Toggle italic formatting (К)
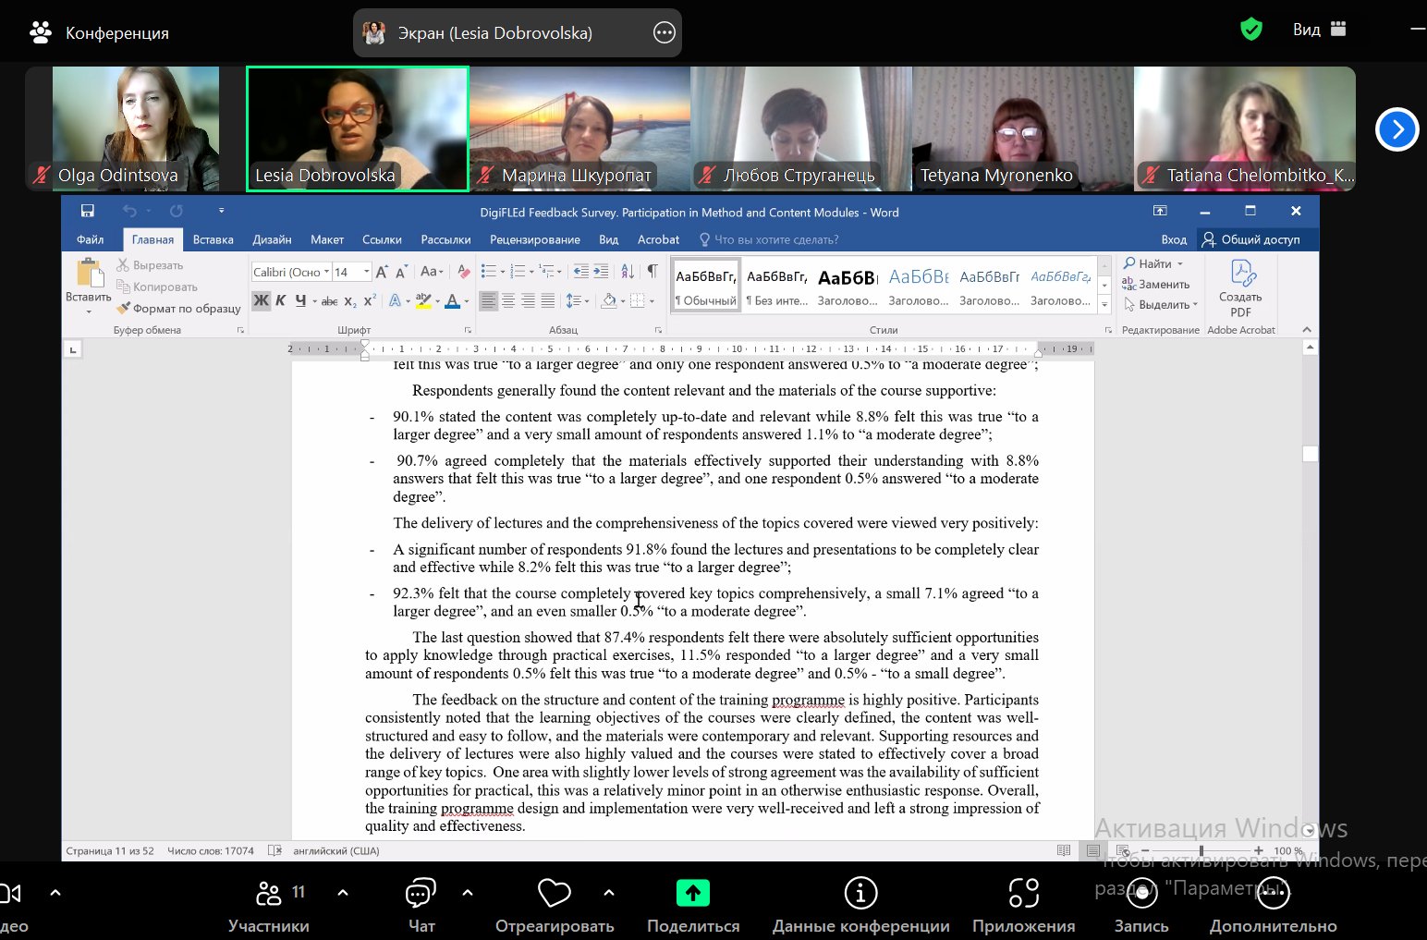Screen dimensions: 1427x940 pos(281,300)
